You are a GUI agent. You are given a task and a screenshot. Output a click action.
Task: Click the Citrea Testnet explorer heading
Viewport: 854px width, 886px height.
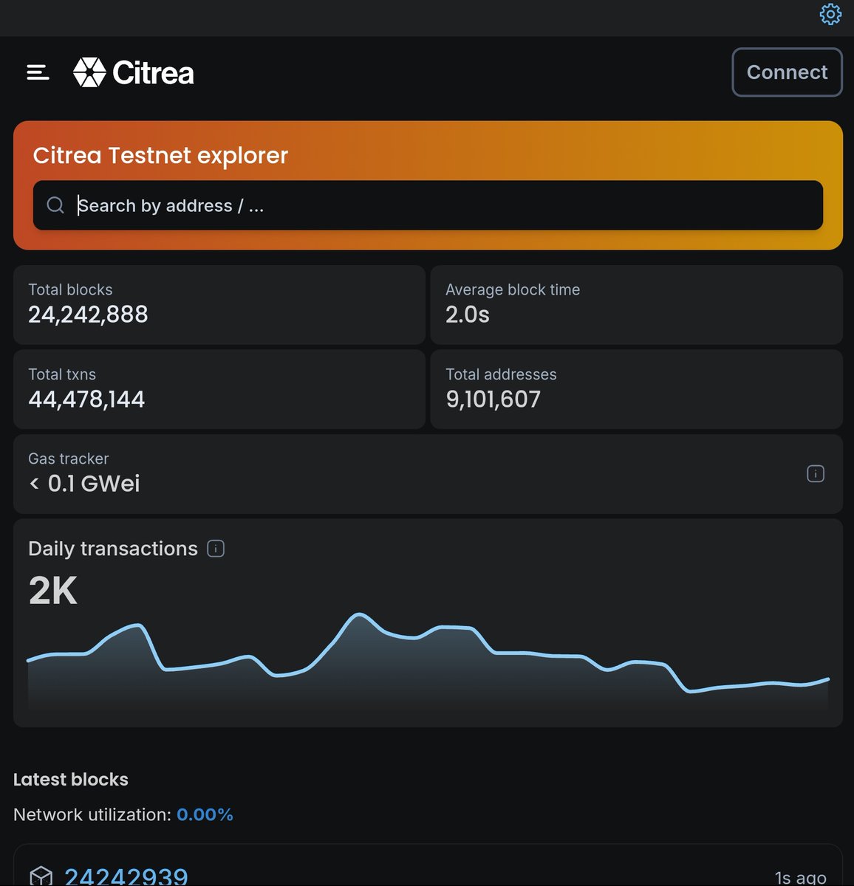tap(160, 155)
